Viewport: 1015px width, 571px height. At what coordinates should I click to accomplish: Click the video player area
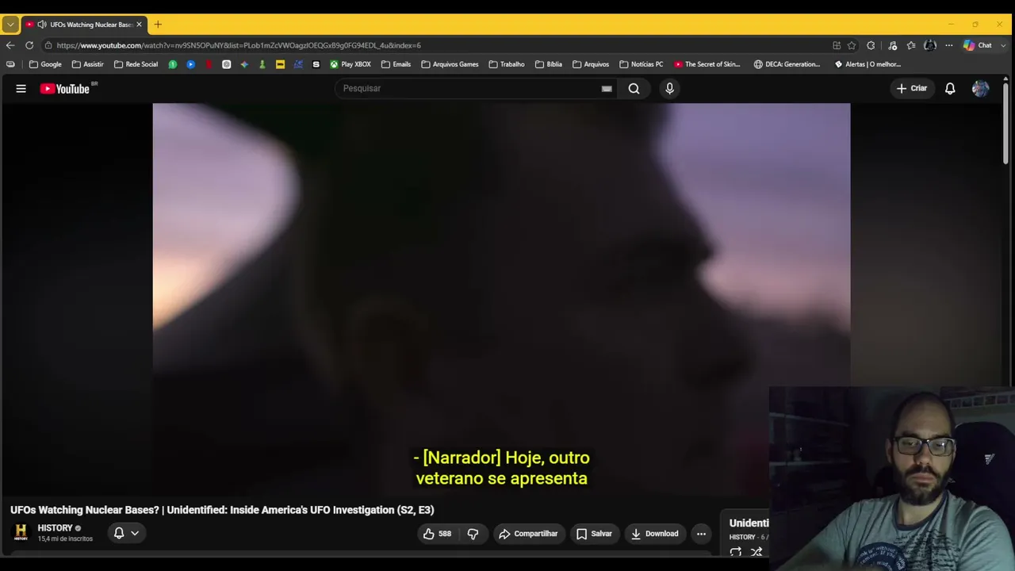(501, 299)
